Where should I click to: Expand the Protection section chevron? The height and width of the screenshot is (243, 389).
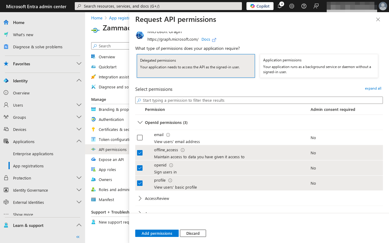pyautogui.click(x=79, y=178)
